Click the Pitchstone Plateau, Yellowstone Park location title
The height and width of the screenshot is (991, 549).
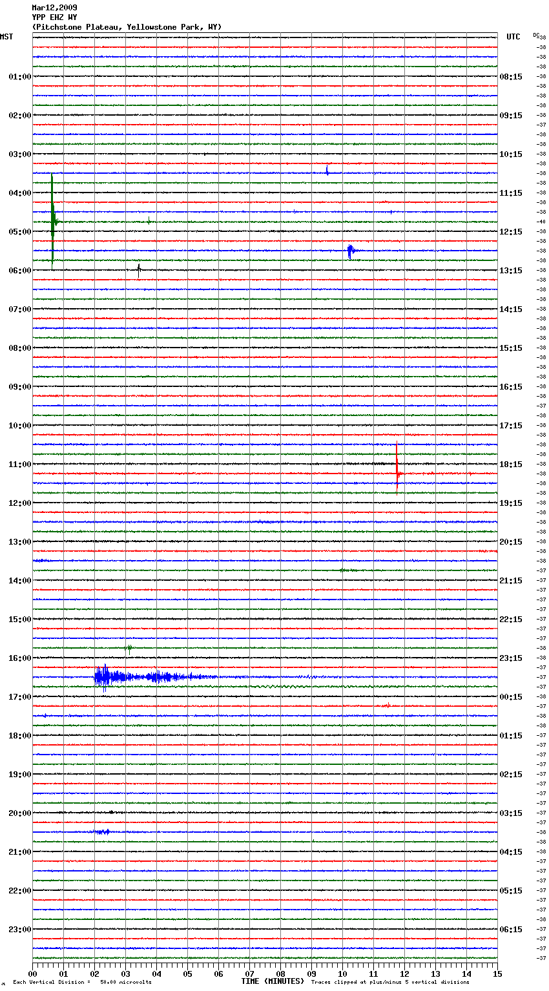tap(127, 27)
